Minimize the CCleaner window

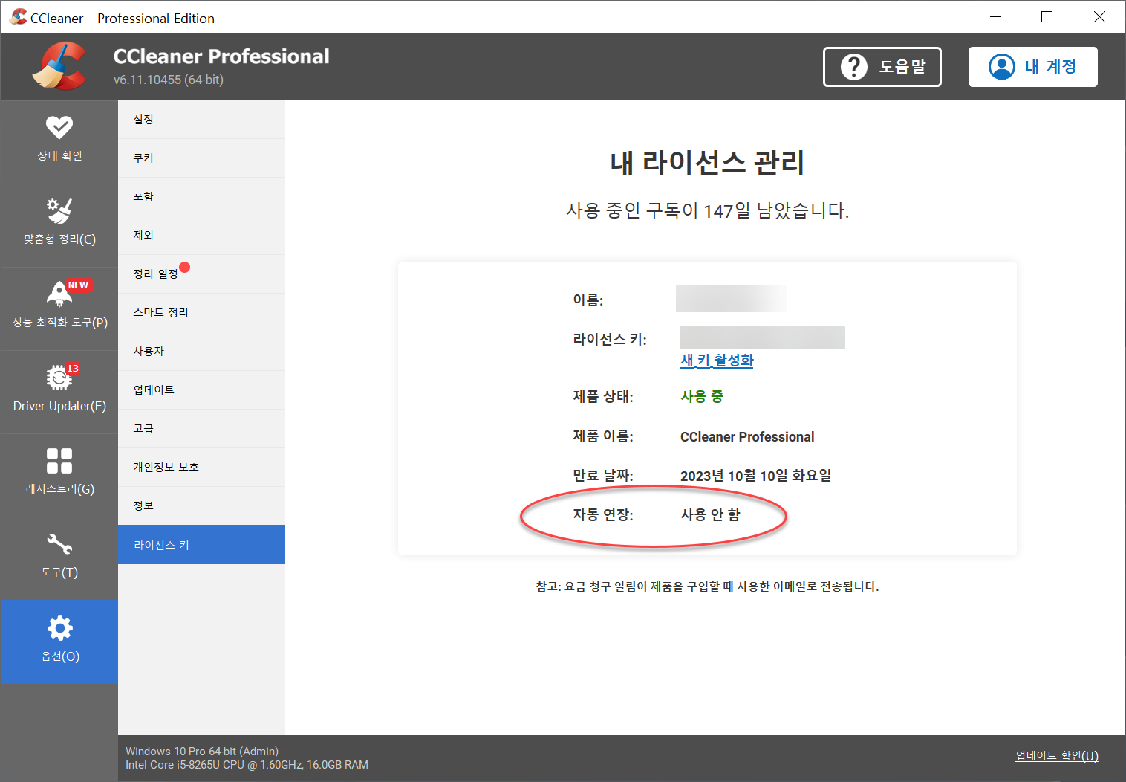(996, 17)
